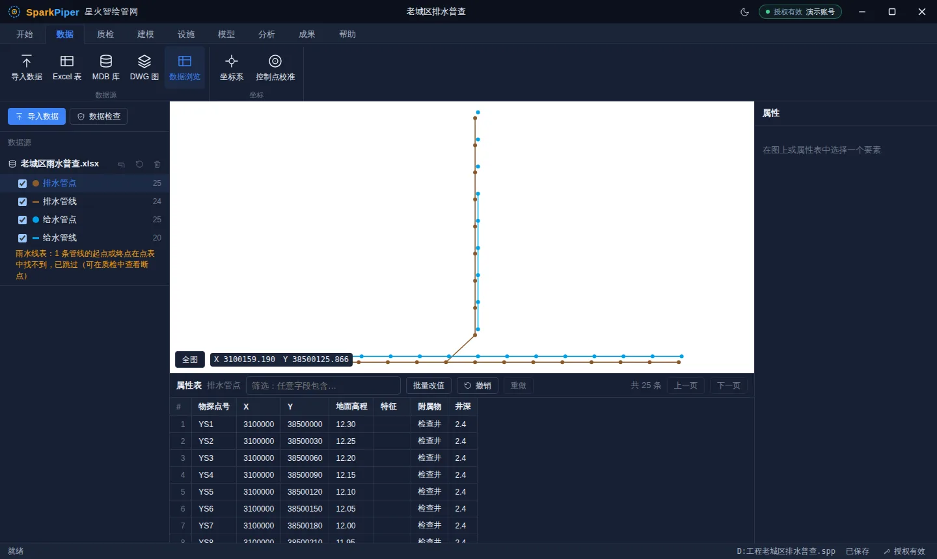Viewport: 937px width, 559px height.
Task: Open the 分析 ribbon tab
Action: pos(267,34)
